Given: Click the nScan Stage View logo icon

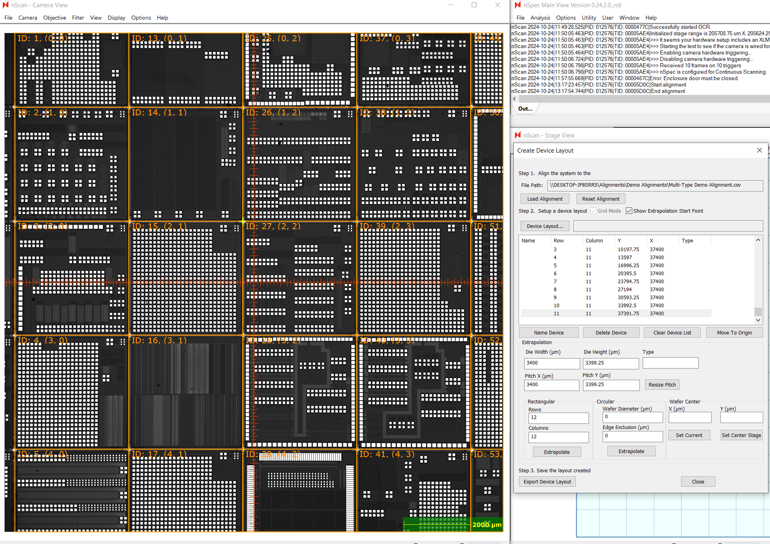Looking at the screenshot, I should (518, 135).
